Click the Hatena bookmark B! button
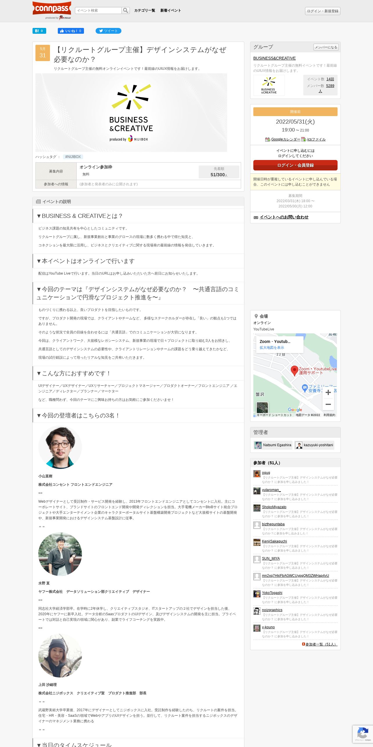 pos(39,31)
